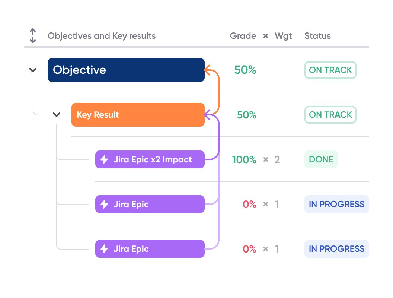Click the weight value 2 for Jira Epic x2 Impact

pyautogui.click(x=277, y=159)
